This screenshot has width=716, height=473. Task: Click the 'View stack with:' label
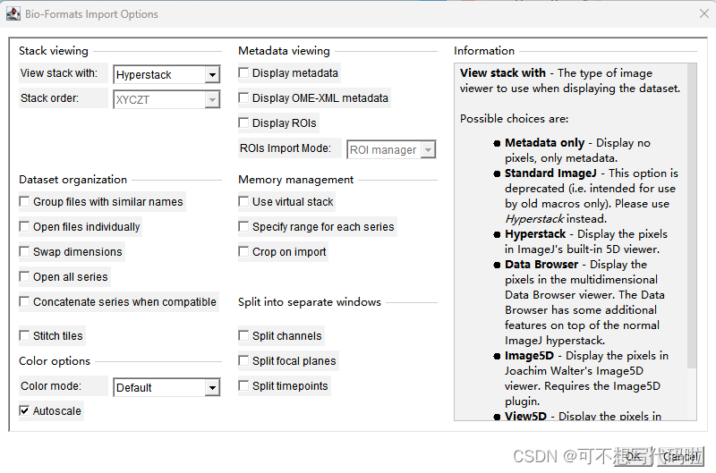(59, 73)
